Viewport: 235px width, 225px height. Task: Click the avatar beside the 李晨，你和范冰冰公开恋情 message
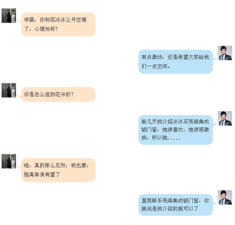click(9, 16)
